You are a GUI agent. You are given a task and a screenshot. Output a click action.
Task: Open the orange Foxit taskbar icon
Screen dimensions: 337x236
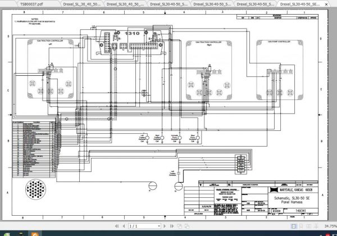click(x=35, y=234)
